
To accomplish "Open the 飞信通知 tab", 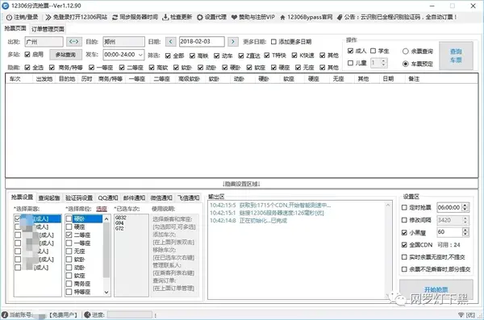I will 188,197.
